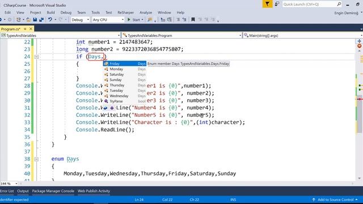Click the Redo arrow icon

coord(61,20)
